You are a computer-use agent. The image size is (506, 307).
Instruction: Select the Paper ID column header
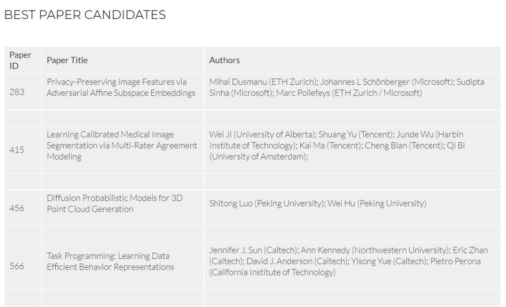click(23, 60)
